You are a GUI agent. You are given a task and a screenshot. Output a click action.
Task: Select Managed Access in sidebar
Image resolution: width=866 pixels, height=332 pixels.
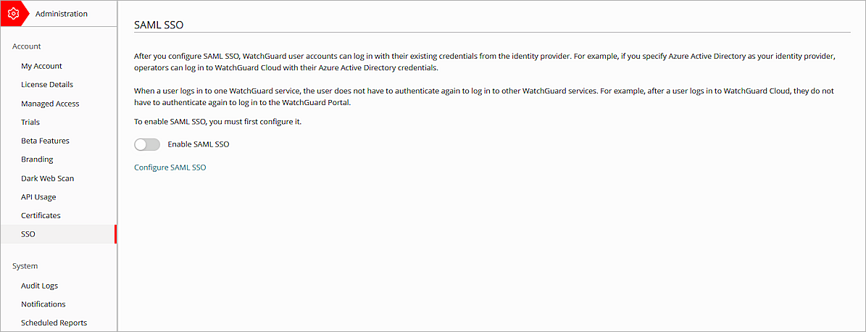50,104
